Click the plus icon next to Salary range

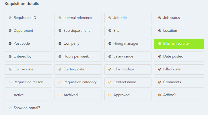(110, 56)
